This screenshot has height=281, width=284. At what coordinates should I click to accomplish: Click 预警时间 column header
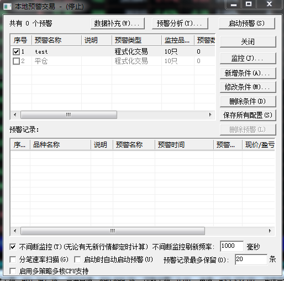[184, 145]
